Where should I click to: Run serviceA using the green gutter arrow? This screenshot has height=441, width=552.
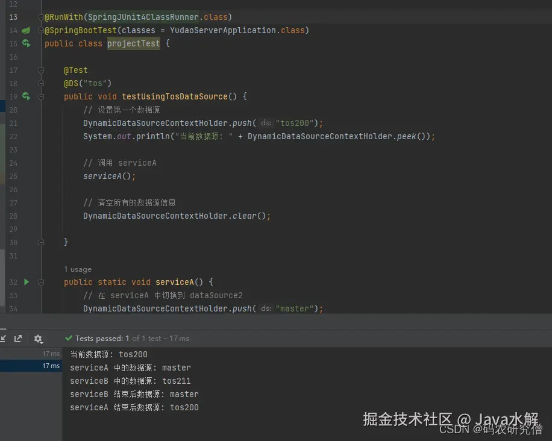click(x=25, y=282)
